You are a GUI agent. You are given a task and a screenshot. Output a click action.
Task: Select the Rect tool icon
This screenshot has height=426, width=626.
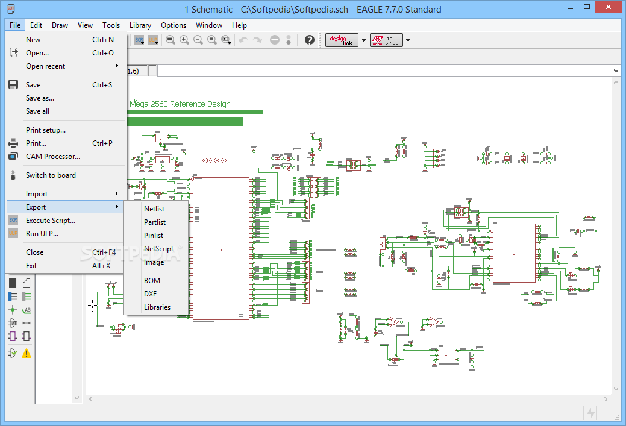click(13, 283)
